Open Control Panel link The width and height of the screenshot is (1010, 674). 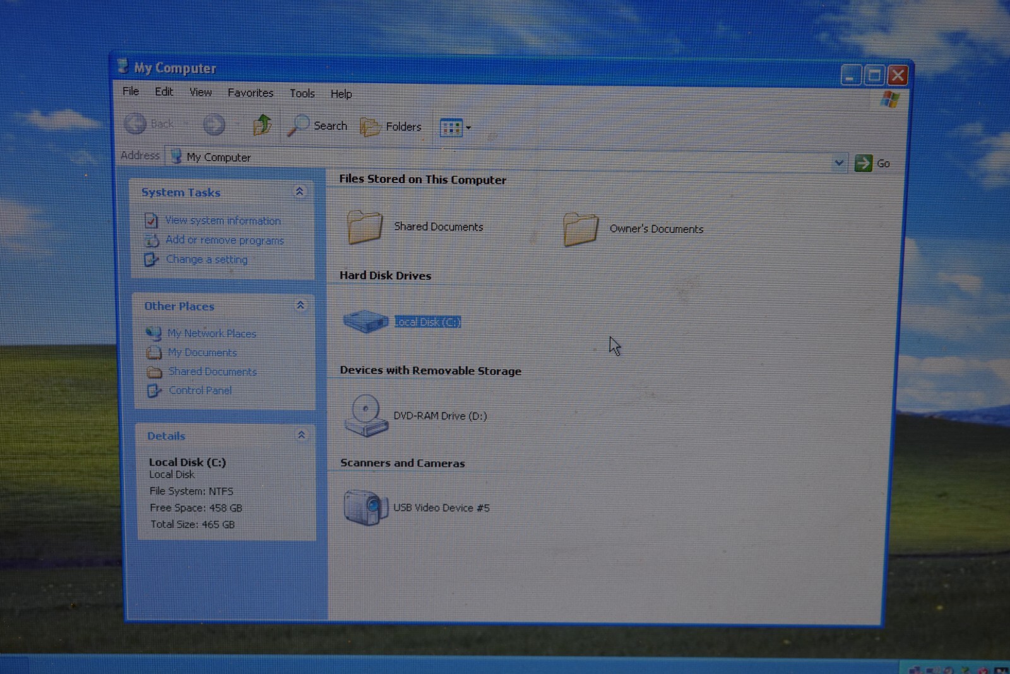pos(200,390)
